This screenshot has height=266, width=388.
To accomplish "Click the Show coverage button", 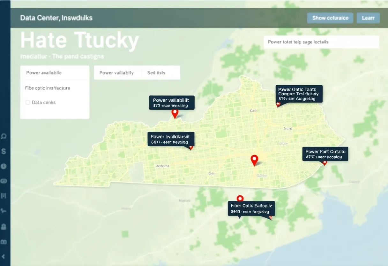I will (330, 18).
